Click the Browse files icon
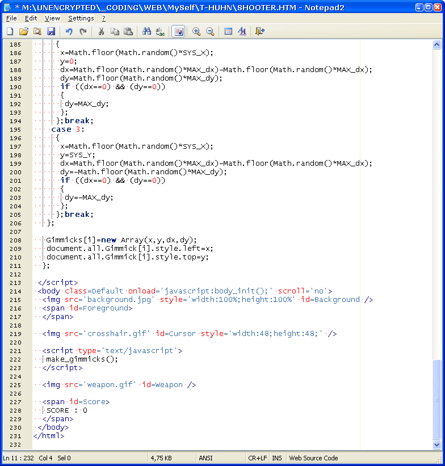This screenshot has height=466, width=445. pyautogui.click(x=37, y=31)
